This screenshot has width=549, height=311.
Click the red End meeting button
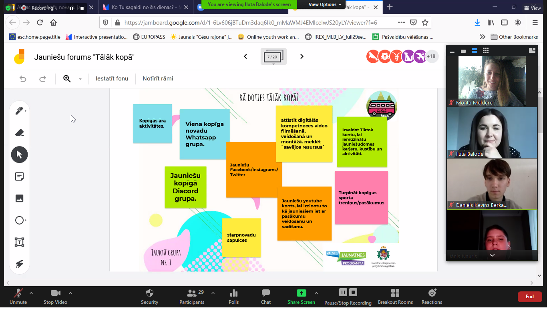pos(530,297)
